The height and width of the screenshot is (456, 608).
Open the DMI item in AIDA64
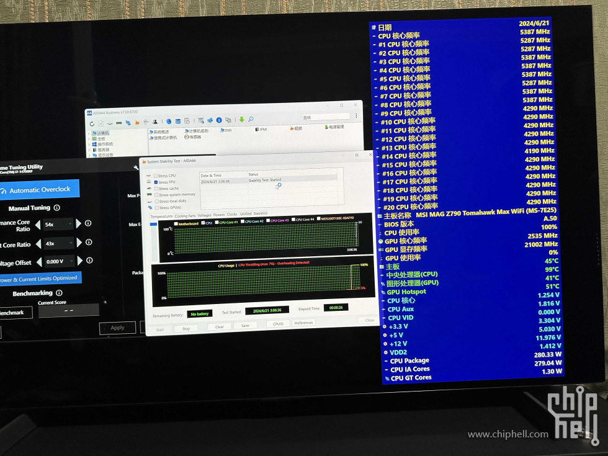click(x=226, y=130)
